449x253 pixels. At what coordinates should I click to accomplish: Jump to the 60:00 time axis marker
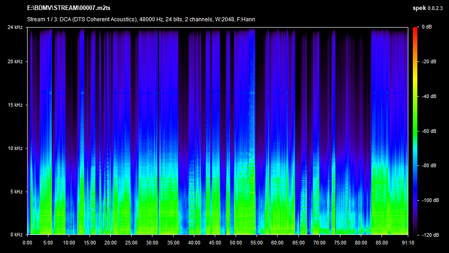point(277,243)
